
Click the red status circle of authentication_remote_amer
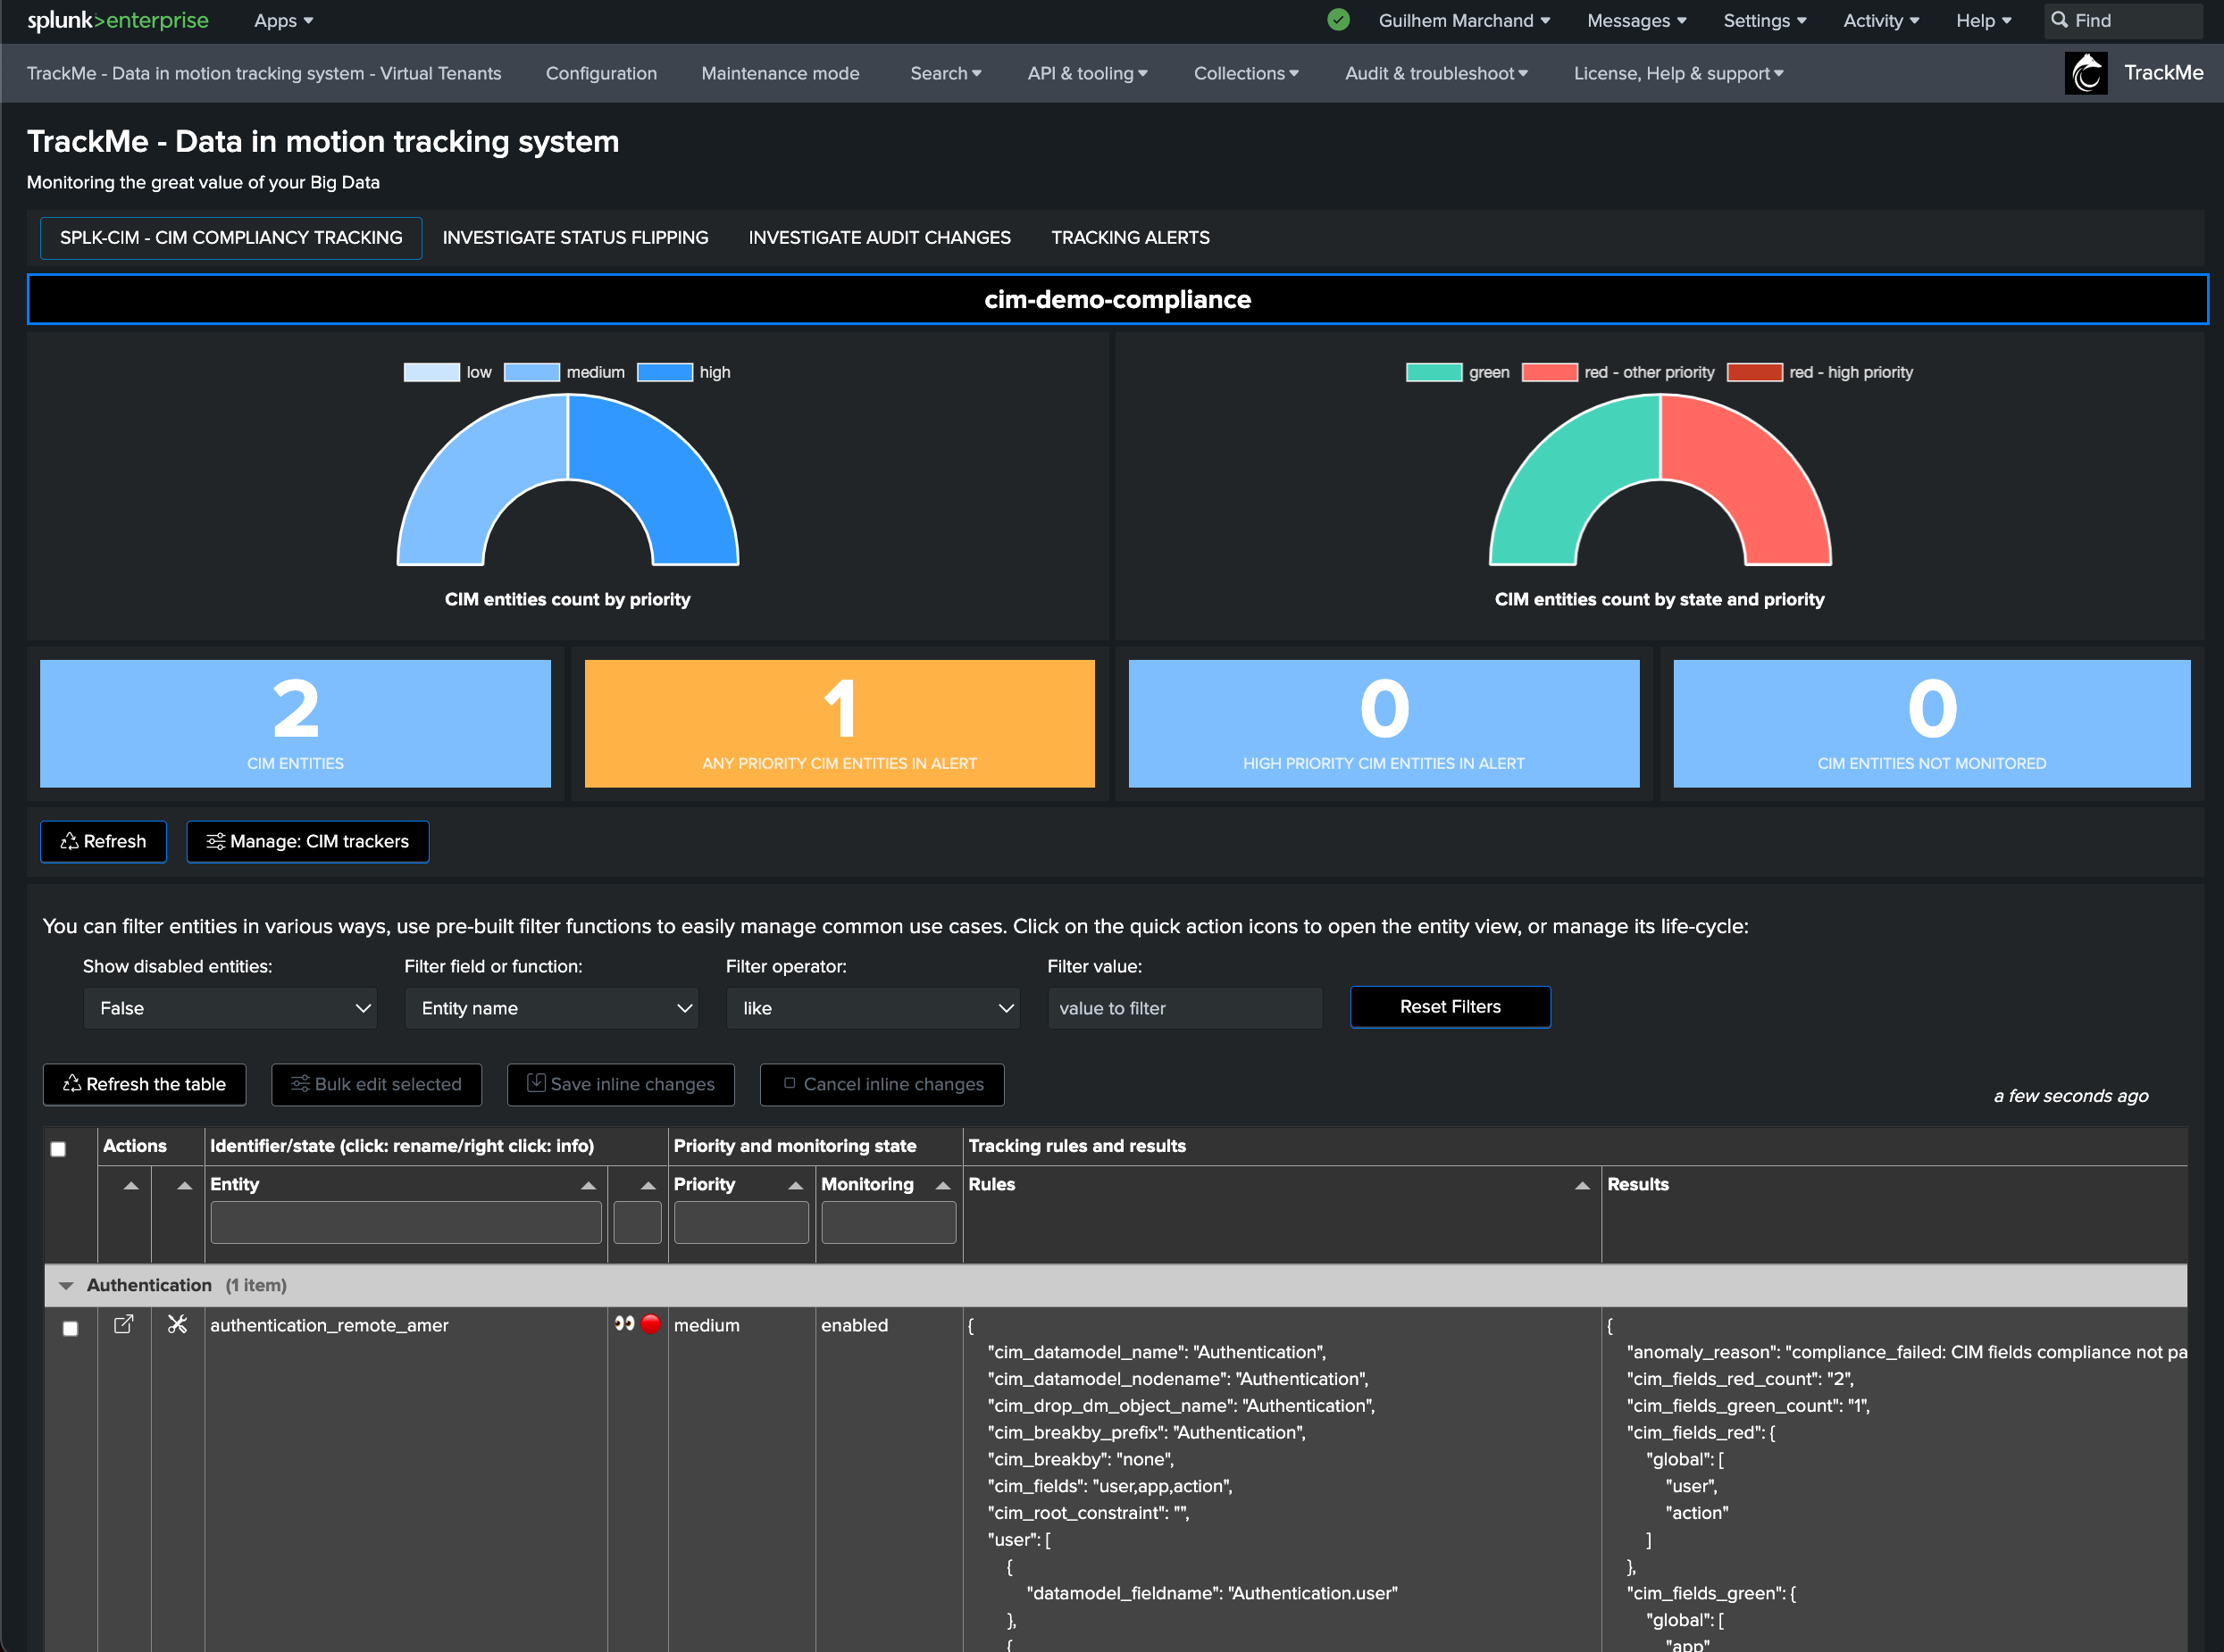(x=651, y=1324)
